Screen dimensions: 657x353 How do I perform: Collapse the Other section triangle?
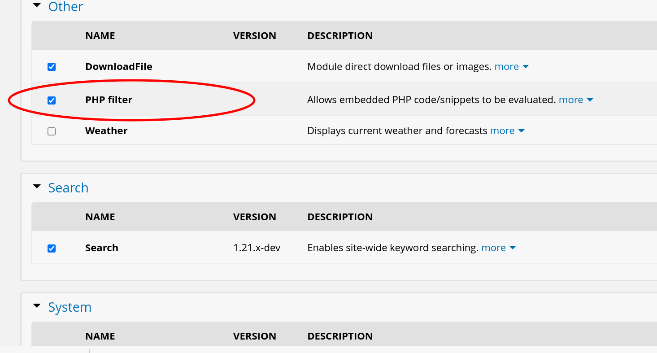point(37,5)
